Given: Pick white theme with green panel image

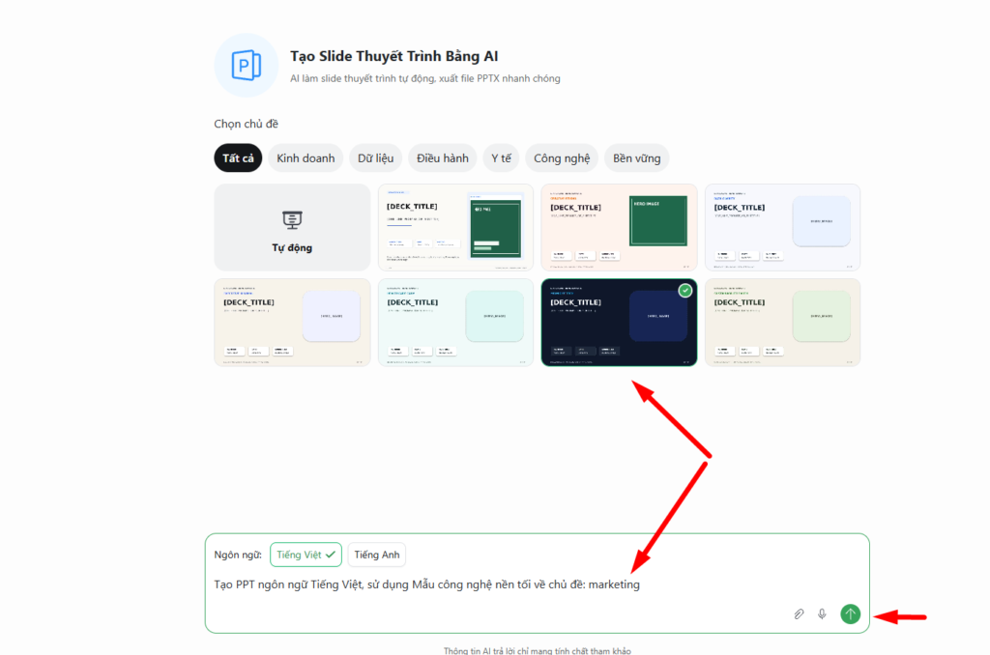Looking at the screenshot, I should (x=455, y=227).
